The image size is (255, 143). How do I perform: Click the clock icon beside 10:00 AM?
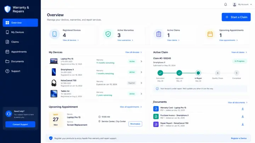pyautogui.click(x=100, y=117)
